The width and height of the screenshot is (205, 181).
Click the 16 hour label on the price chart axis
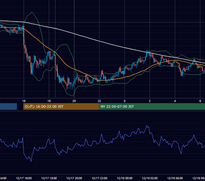point(24,101)
